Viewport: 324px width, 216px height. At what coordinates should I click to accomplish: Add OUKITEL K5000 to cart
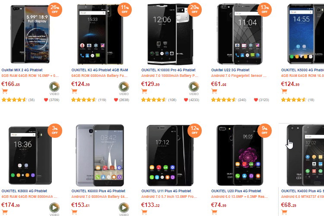(284, 91)
